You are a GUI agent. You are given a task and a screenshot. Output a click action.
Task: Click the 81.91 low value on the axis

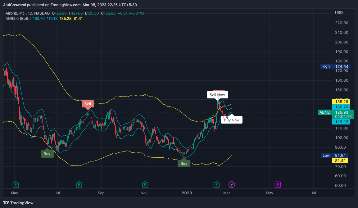[x=340, y=156]
